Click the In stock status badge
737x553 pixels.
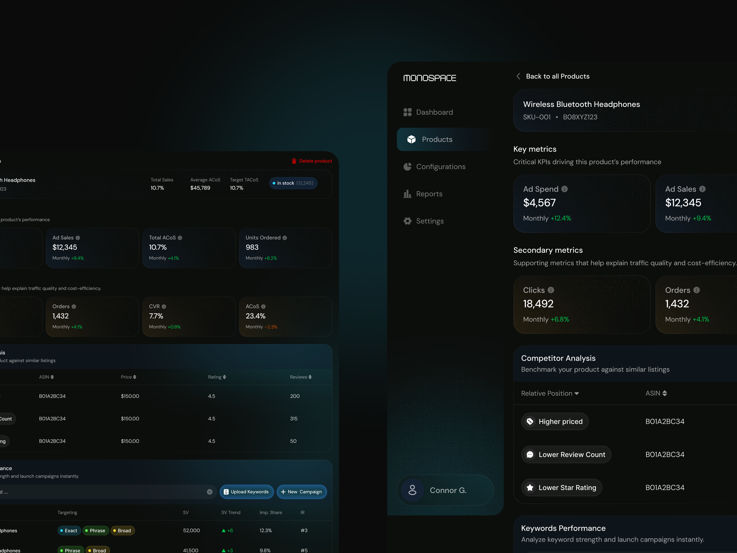(293, 183)
